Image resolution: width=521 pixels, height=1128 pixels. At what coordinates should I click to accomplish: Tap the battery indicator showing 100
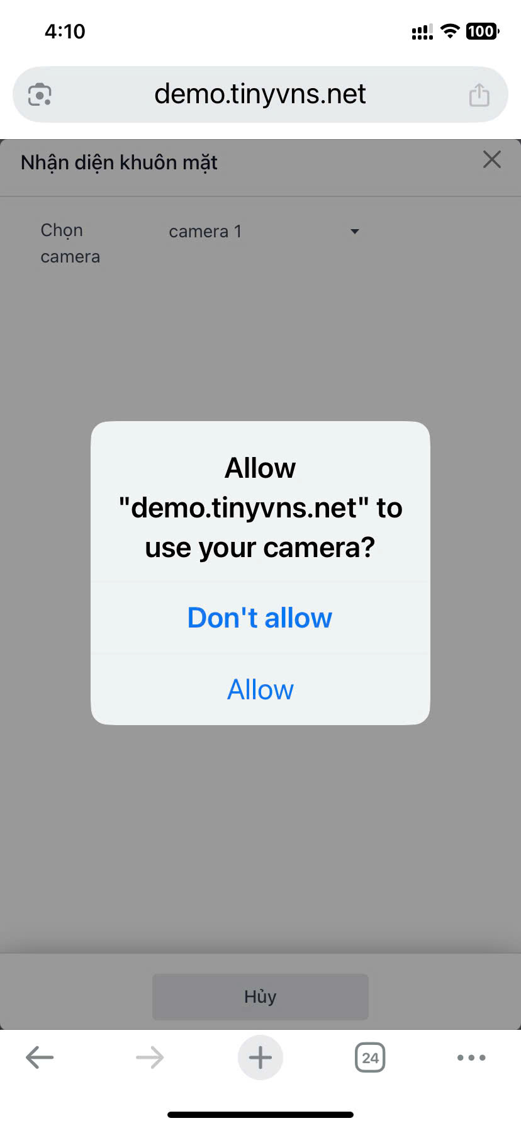[x=483, y=31]
